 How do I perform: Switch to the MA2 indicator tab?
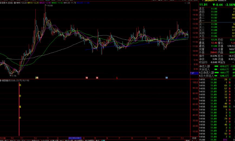(62, 140)
